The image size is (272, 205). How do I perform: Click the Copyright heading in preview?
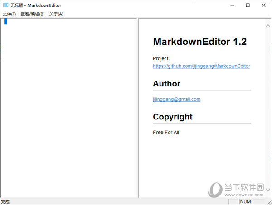coord(173,117)
